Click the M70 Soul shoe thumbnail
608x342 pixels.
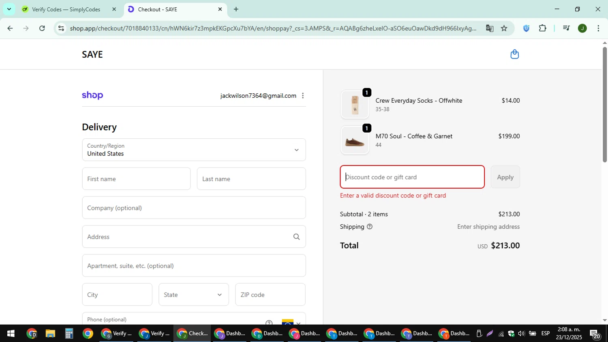[x=355, y=140]
